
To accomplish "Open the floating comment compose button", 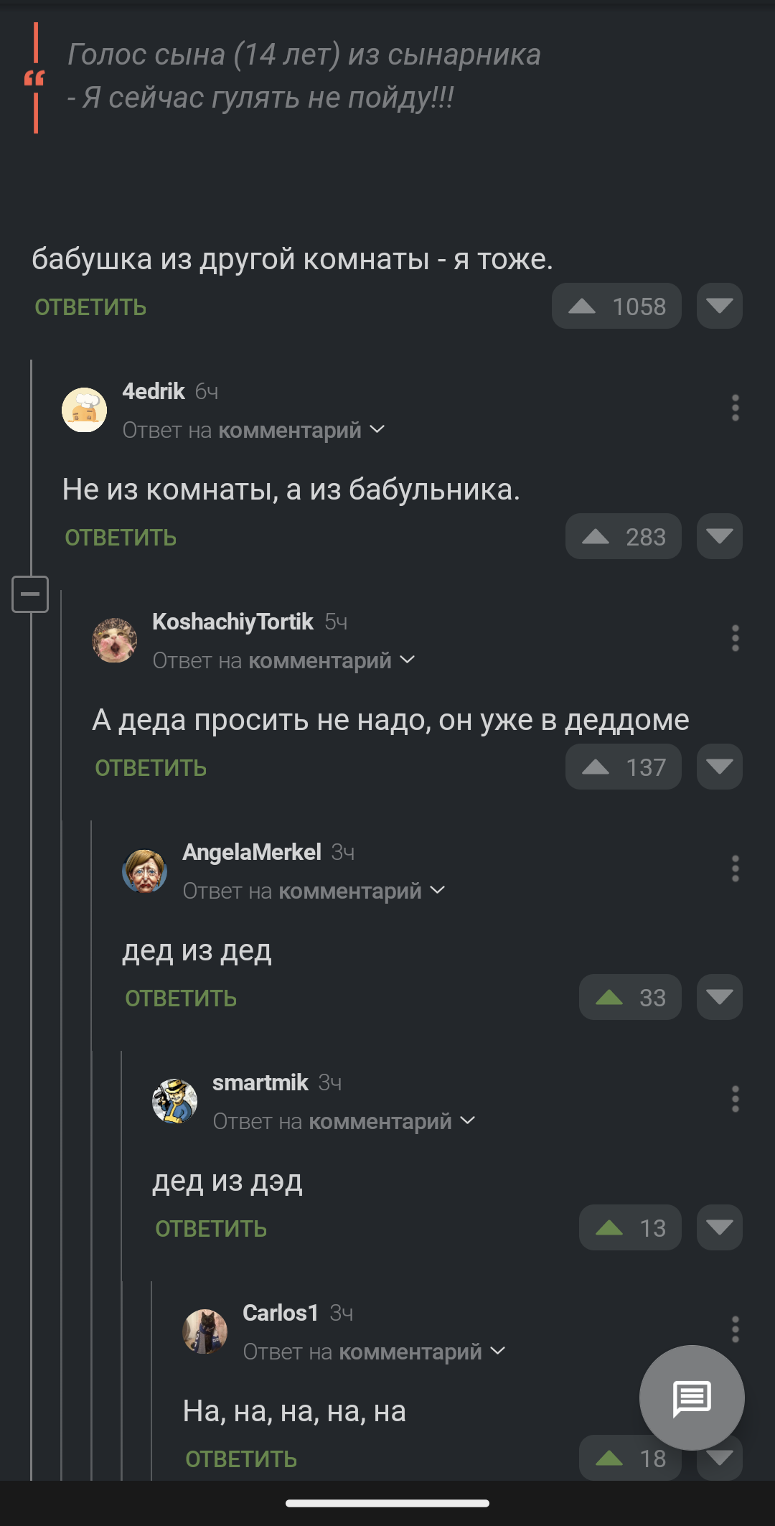I will tap(692, 1398).
